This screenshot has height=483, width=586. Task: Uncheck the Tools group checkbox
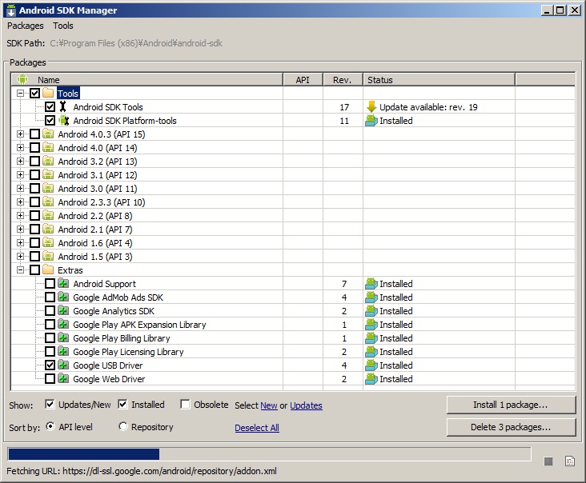pos(34,93)
